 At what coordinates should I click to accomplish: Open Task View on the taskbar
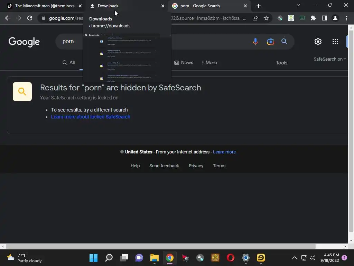[x=124, y=258]
